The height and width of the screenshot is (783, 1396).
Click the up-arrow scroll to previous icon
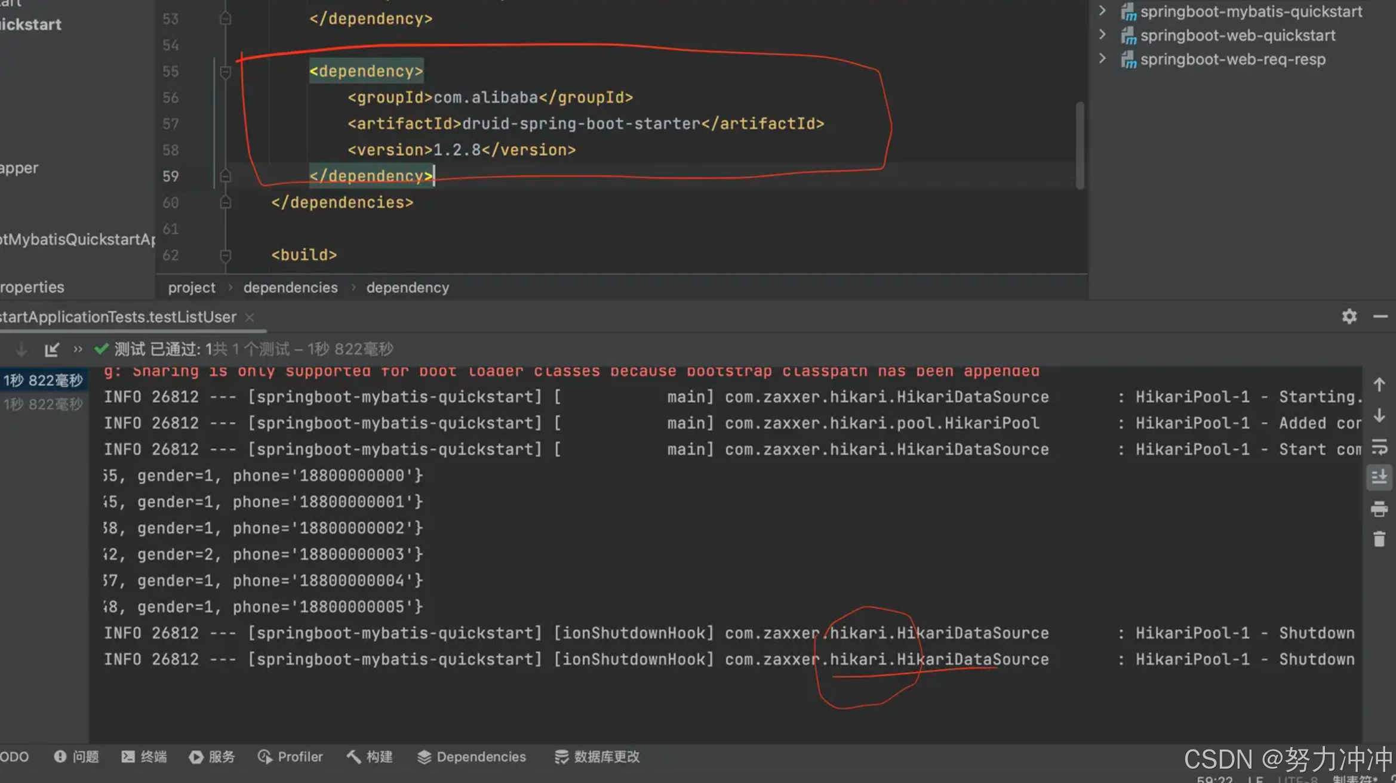[1379, 385]
